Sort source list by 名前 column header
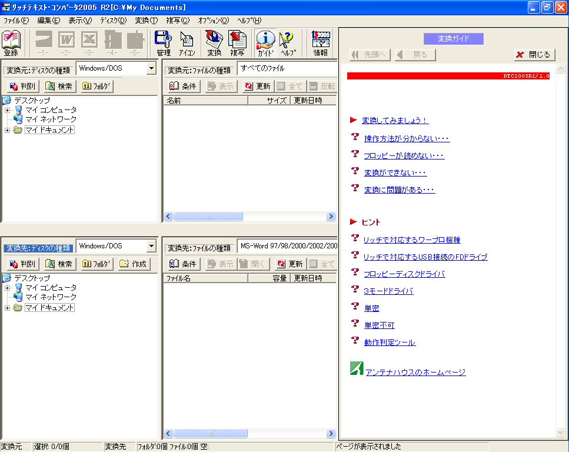The height and width of the screenshot is (452, 569). coord(205,101)
